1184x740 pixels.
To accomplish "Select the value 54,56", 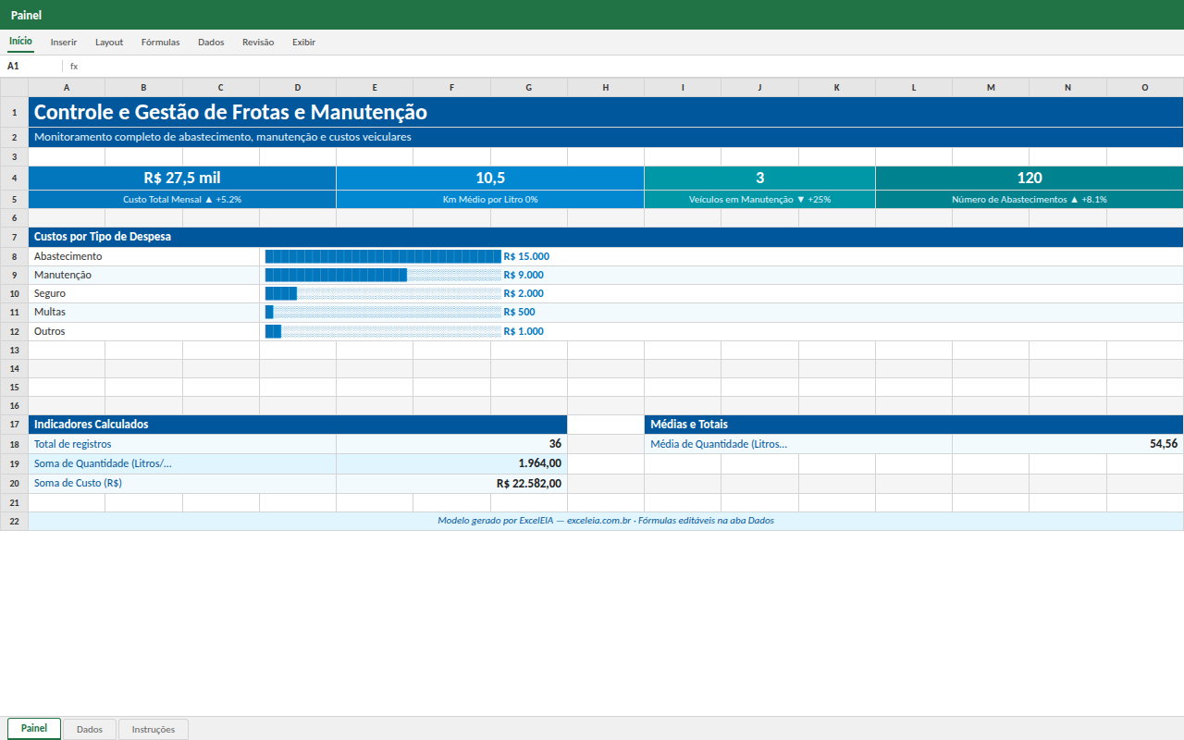I will pos(1068,444).
